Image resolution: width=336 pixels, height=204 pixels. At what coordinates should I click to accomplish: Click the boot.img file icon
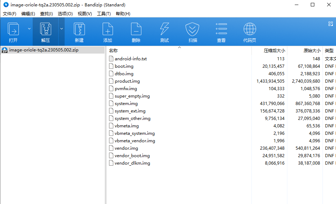[x=111, y=66]
